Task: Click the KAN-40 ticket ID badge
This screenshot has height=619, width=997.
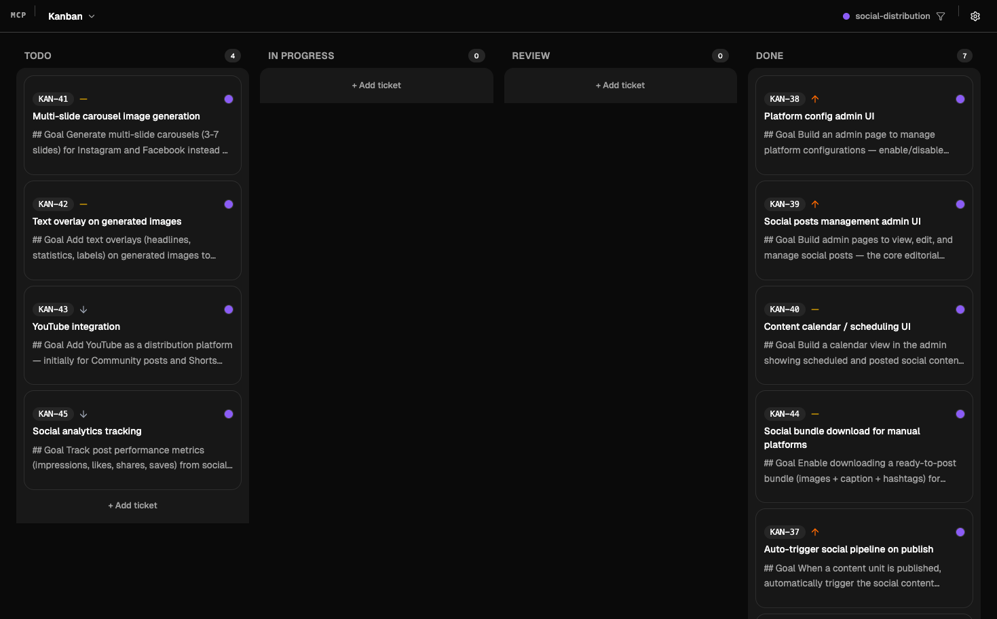Action: 785,309
